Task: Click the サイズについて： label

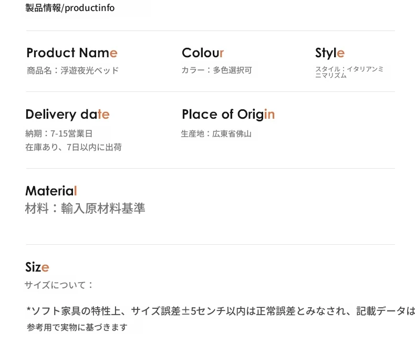Action: (59, 285)
